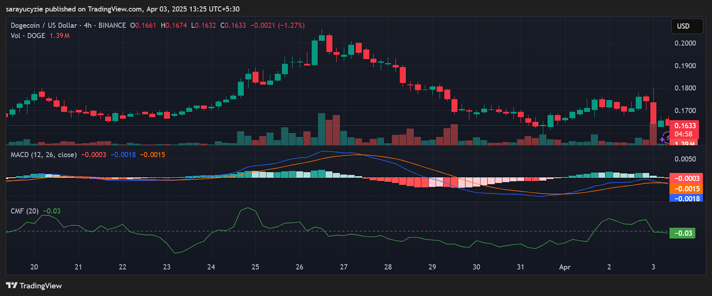Click the 0.2000 price scale label
Viewport: 712px width, 296px height.
click(x=685, y=43)
